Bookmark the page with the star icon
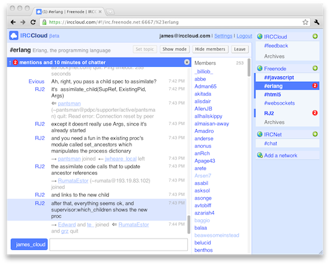 click(x=305, y=22)
